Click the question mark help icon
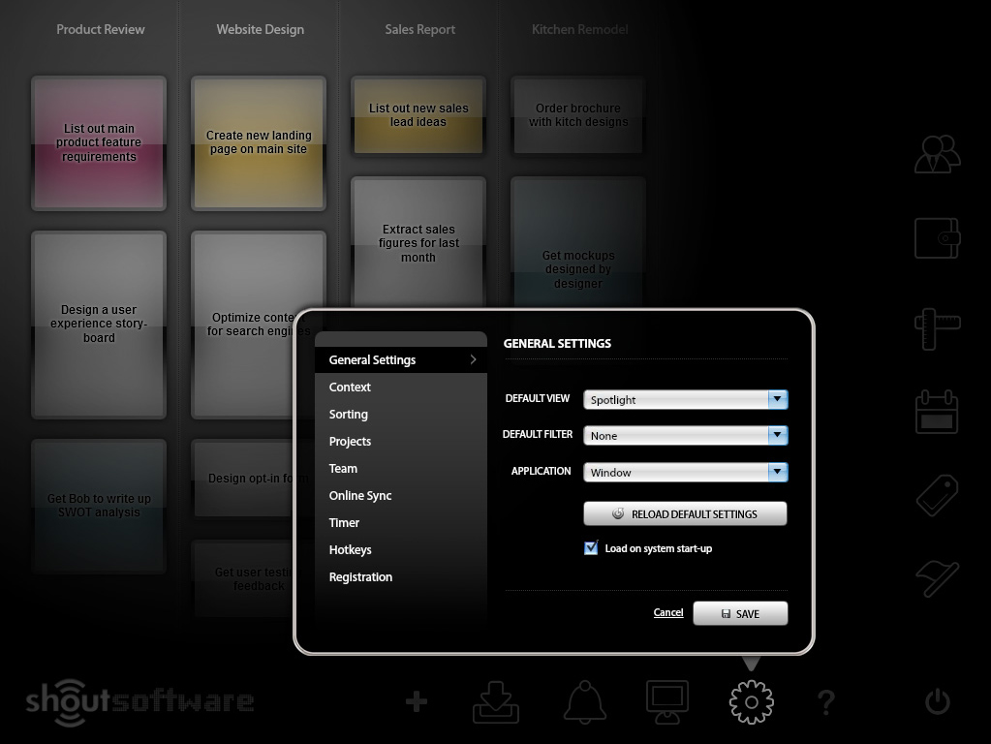The height and width of the screenshot is (744, 991). tap(825, 701)
